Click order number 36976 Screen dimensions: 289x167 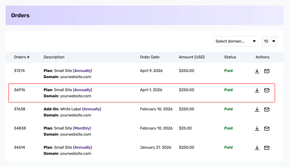click(x=19, y=90)
